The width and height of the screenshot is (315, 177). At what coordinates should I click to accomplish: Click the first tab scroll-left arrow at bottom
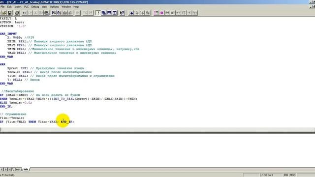point(1,169)
